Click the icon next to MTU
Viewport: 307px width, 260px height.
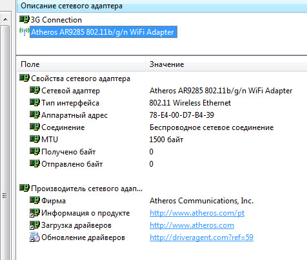(35, 139)
